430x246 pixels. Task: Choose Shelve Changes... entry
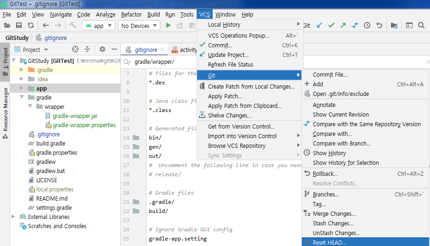pos(250,115)
